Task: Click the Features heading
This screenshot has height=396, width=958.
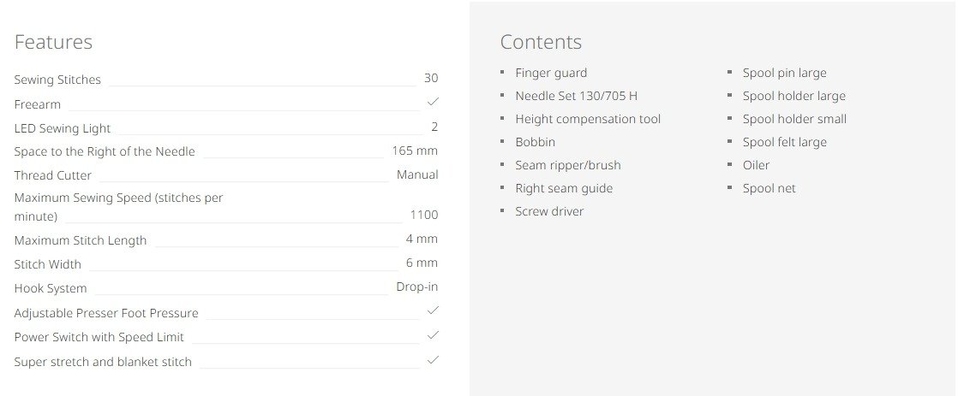Action: click(53, 42)
